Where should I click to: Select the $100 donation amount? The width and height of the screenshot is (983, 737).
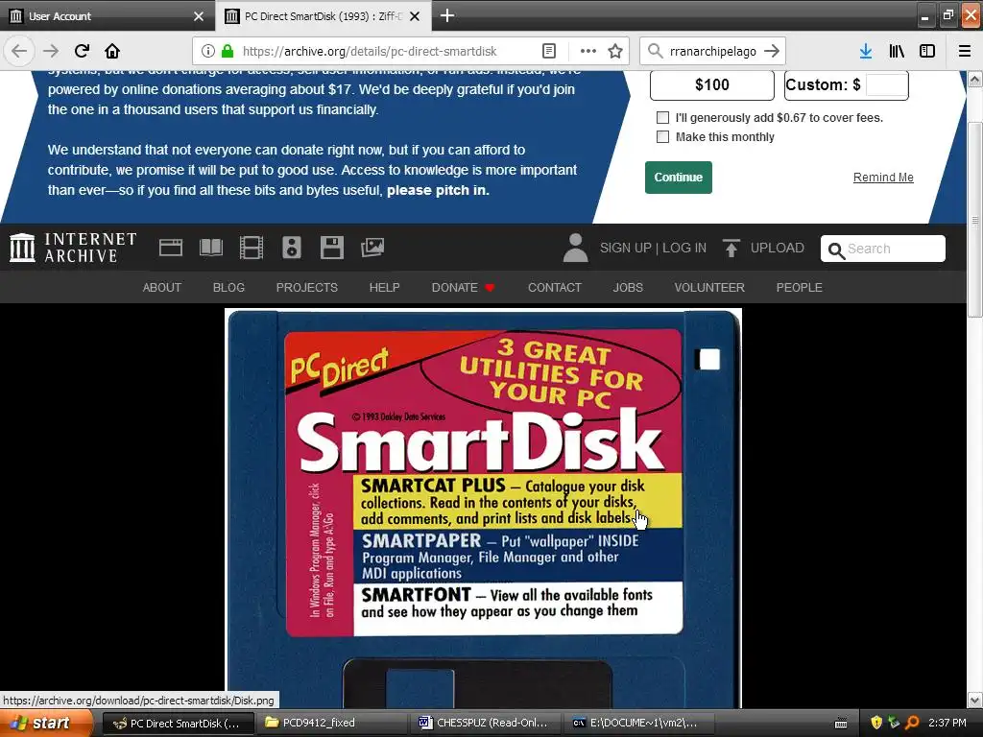[x=712, y=84]
